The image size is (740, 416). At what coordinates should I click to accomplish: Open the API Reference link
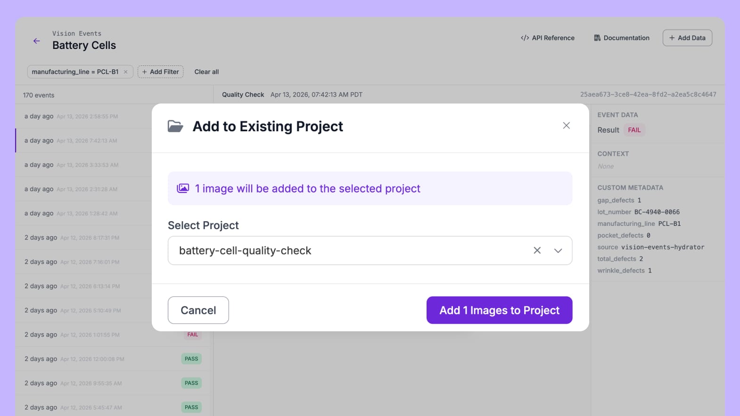pos(548,38)
